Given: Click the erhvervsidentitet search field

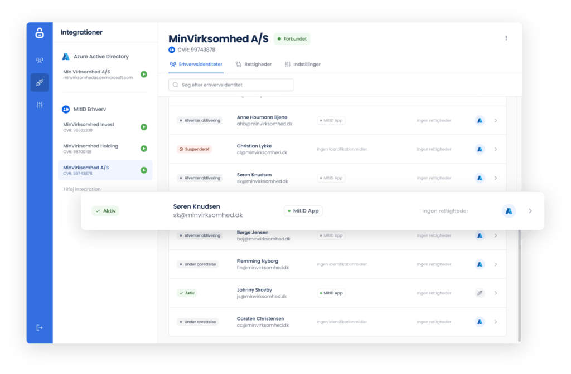Looking at the screenshot, I should [231, 84].
